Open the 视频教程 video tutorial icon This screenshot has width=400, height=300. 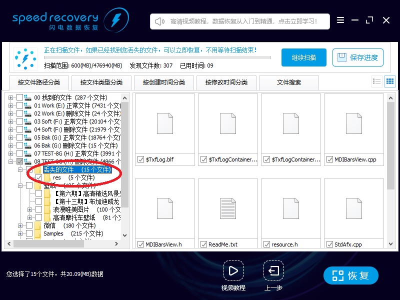click(x=233, y=271)
